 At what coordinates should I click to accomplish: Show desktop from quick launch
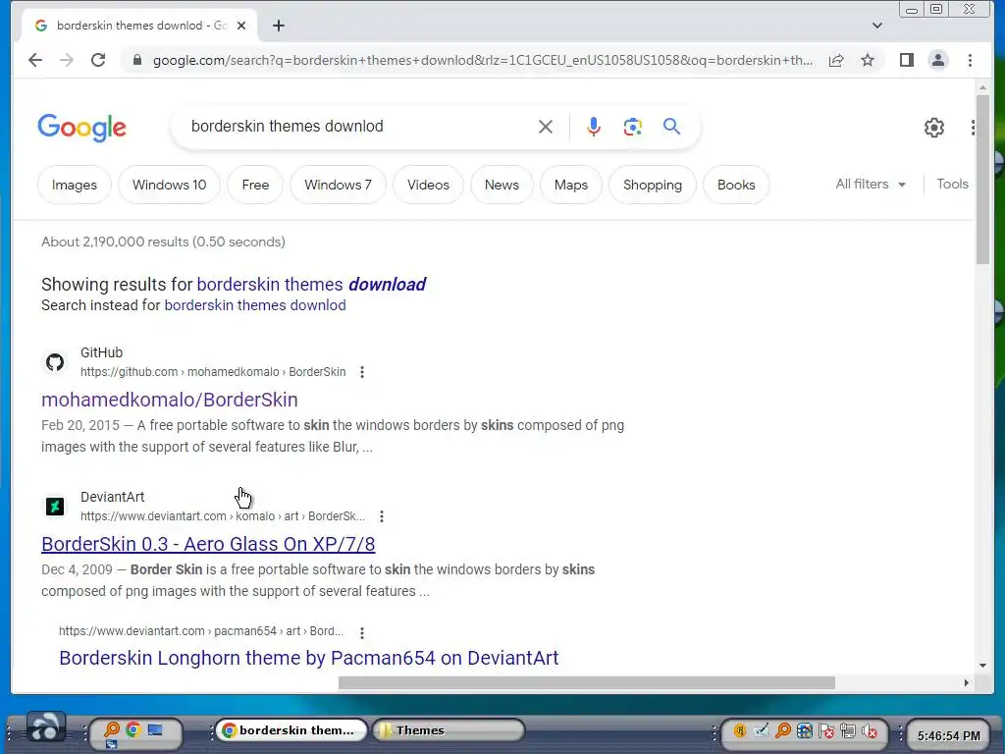[155, 729]
